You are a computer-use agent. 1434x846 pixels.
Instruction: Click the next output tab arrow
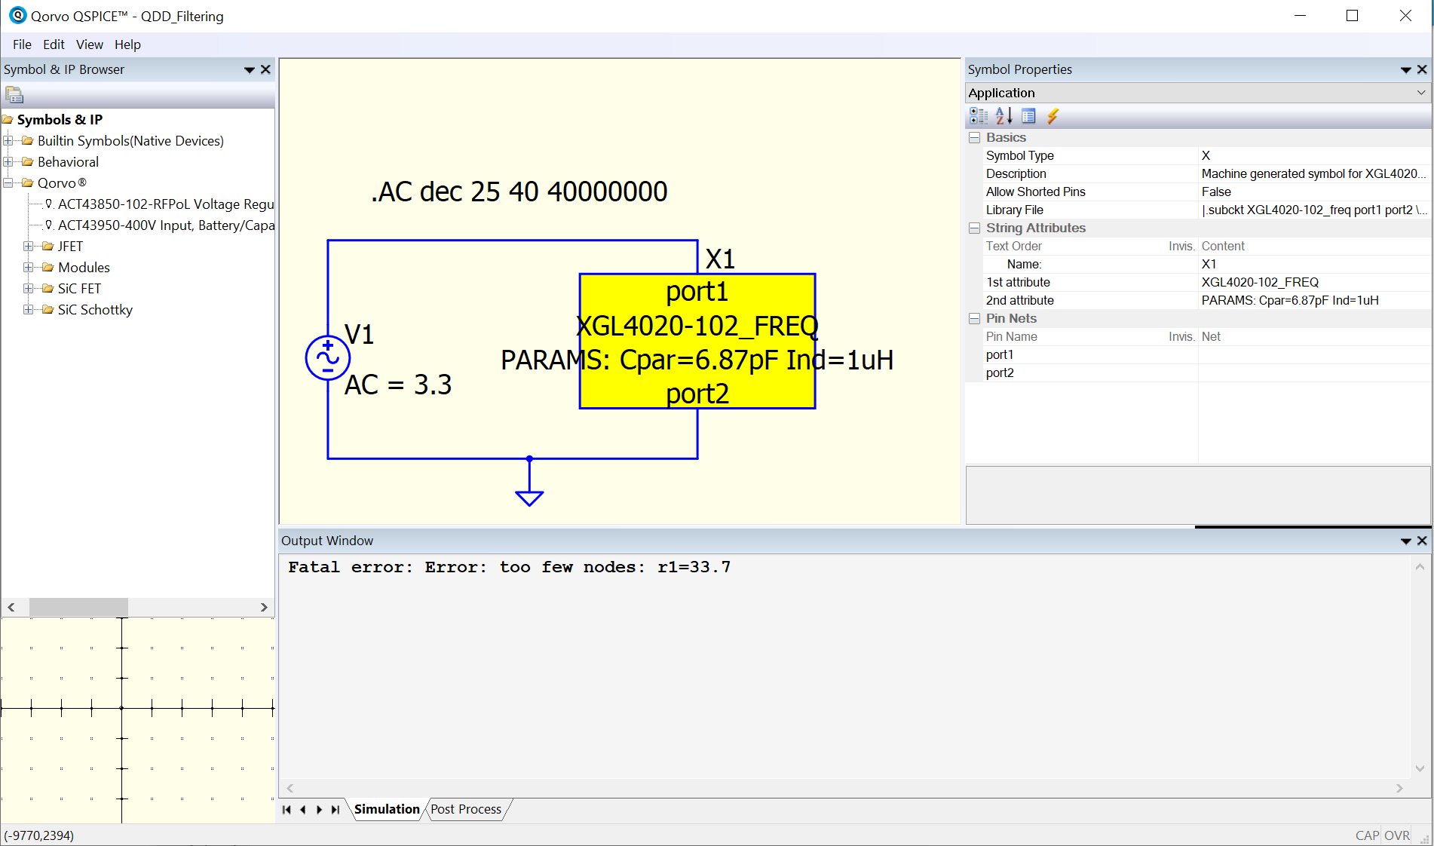319,810
